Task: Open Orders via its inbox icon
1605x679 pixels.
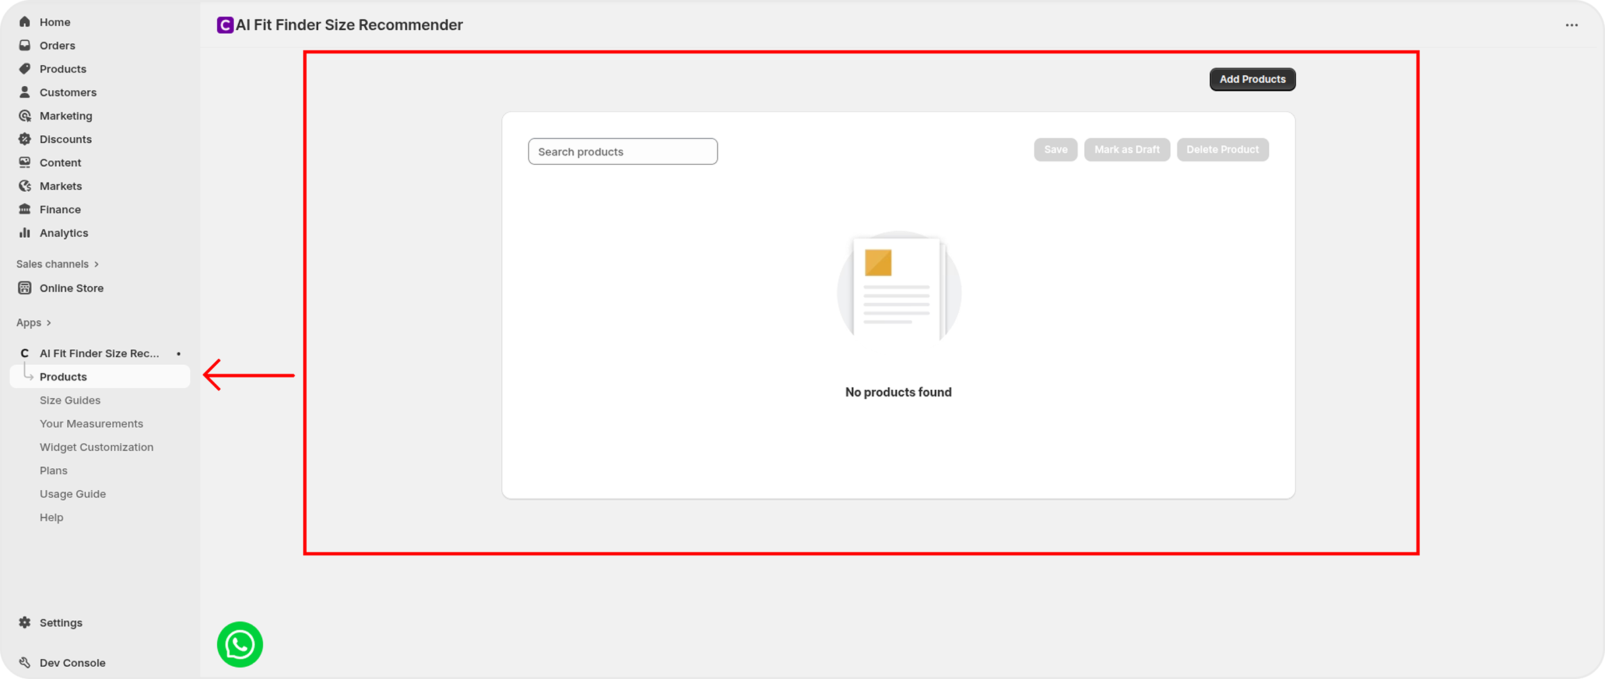Action: pos(25,45)
